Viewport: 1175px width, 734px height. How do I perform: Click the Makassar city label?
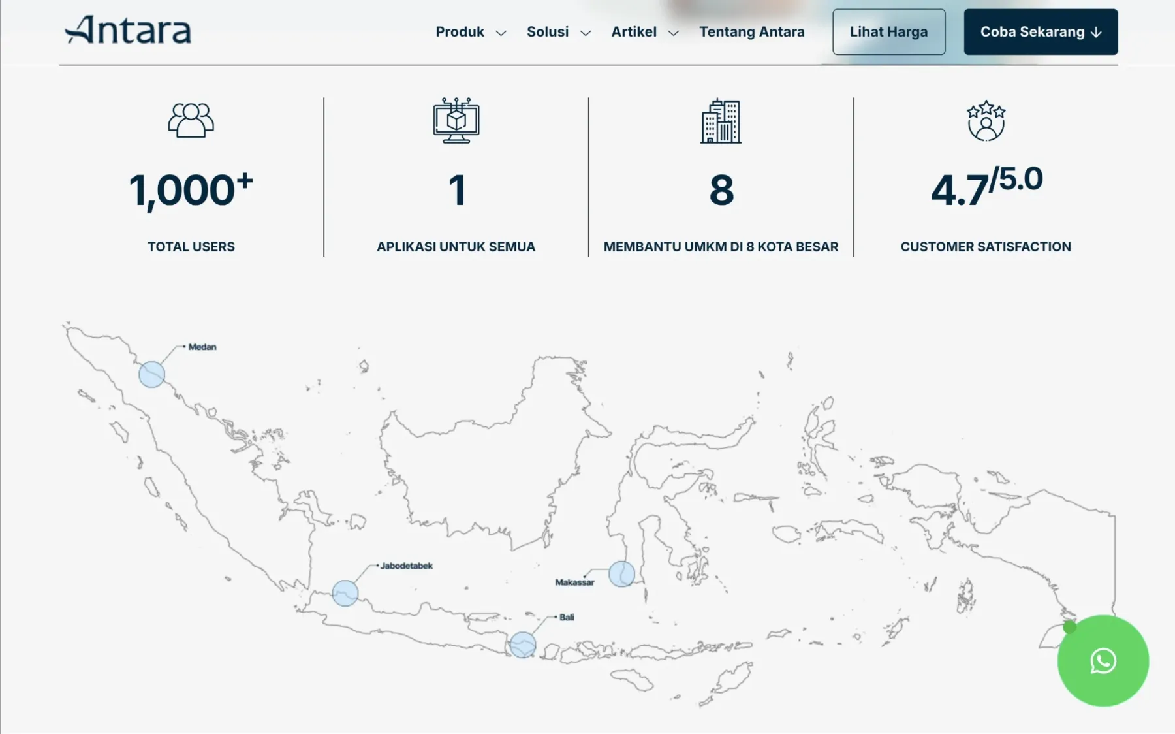click(574, 582)
